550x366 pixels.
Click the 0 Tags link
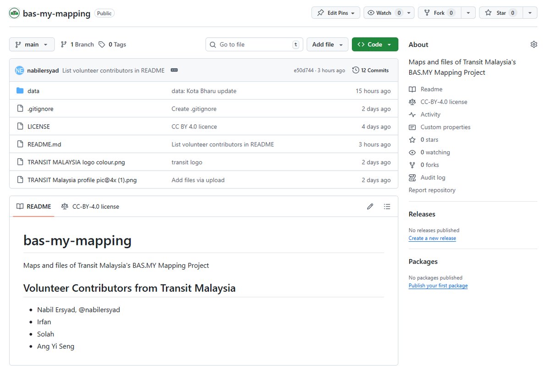point(112,44)
